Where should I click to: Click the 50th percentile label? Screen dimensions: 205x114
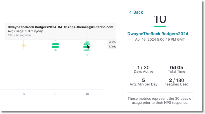click(112, 47)
